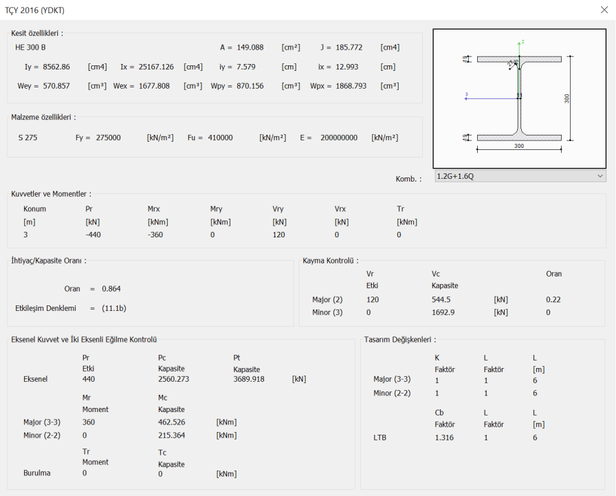The image size is (616, 496).
Task: Click the vertical 300 height dimension in drawing
Action: tap(567, 98)
